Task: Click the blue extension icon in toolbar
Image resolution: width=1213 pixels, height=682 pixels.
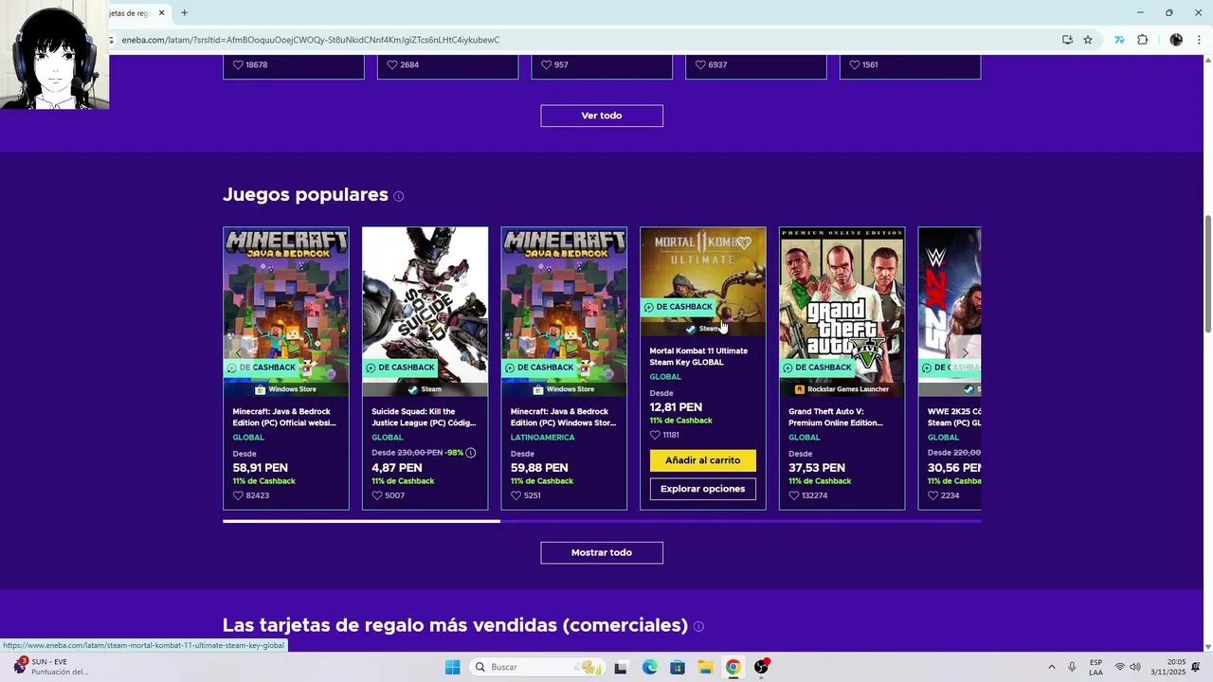Action: [1119, 40]
